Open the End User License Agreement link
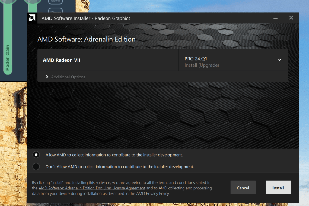The width and height of the screenshot is (309, 206). pyautogui.click(x=92, y=188)
